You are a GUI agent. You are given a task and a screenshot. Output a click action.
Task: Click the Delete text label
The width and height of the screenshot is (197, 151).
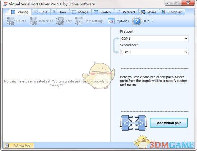tap(21, 21)
